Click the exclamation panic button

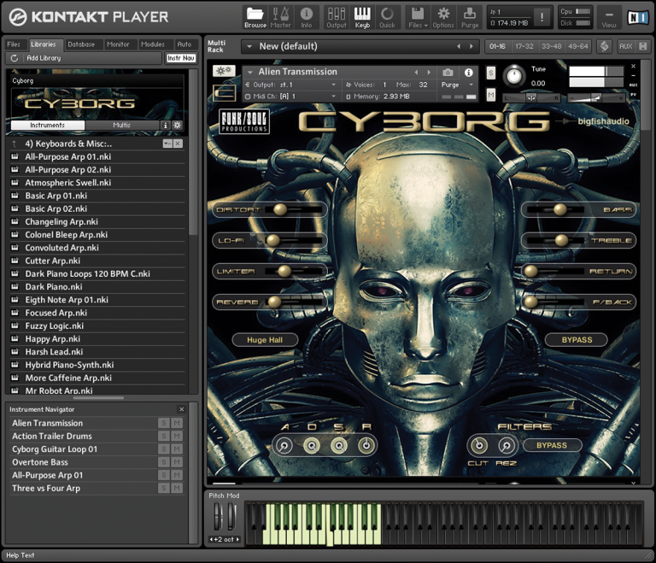(542, 17)
